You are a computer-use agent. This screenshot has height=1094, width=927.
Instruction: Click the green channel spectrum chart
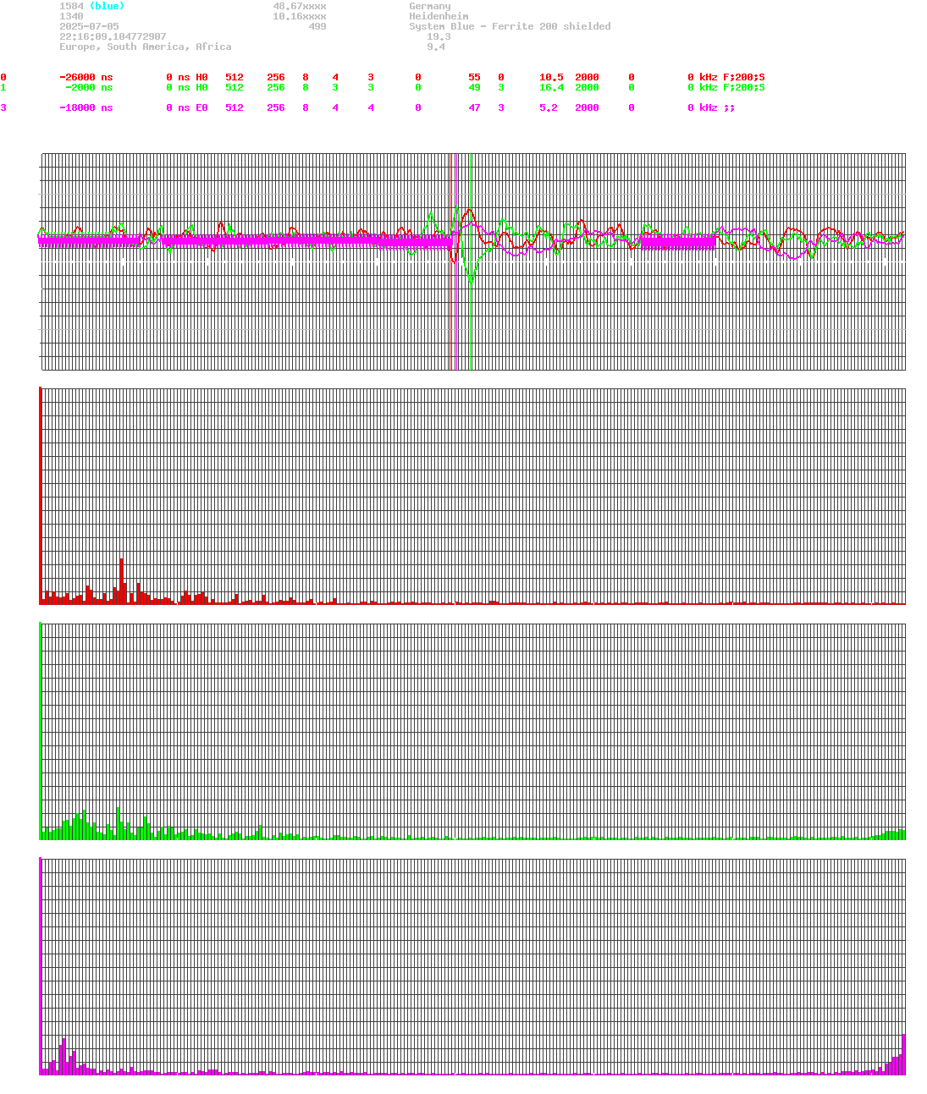(x=473, y=732)
